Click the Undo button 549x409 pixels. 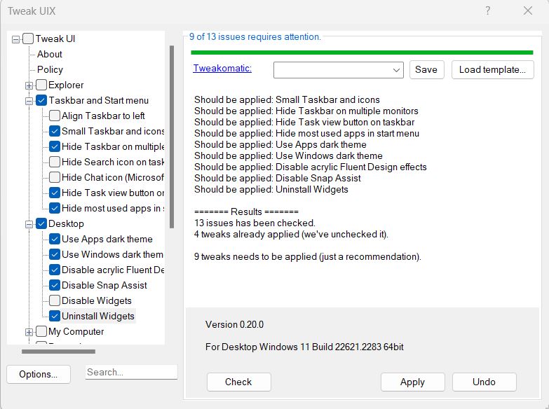coord(484,382)
